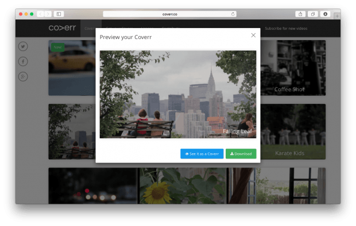Viewport: 356px width, 226px height.
Task: Toggle the Safari sidebar icon
Action: tap(59, 14)
